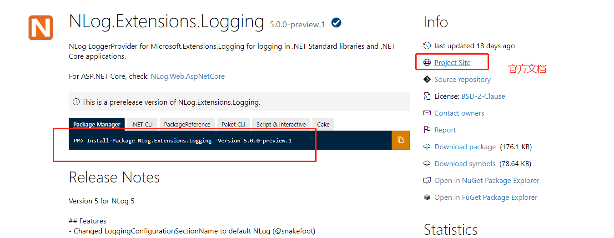
Task: Switch to Script & Interactive tab
Action: [281, 125]
